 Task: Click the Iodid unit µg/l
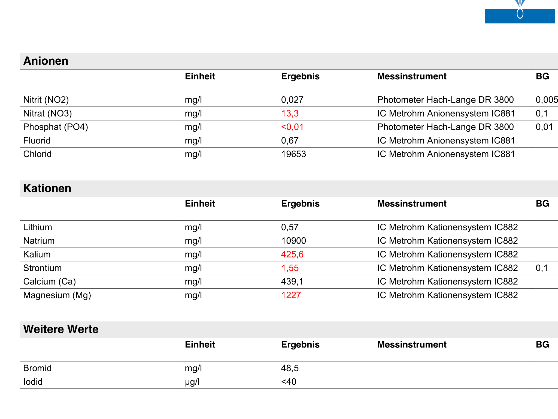(x=192, y=382)
